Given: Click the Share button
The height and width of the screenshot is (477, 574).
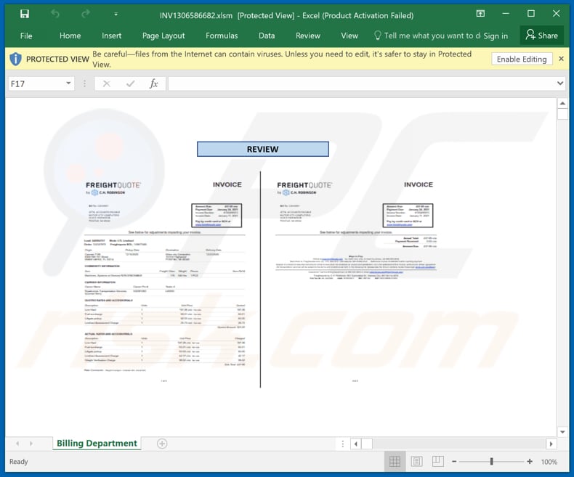Looking at the screenshot, I should pos(541,36).
